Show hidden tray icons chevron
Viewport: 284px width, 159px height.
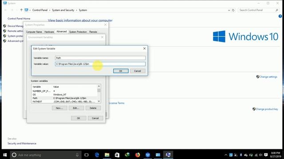226,155
